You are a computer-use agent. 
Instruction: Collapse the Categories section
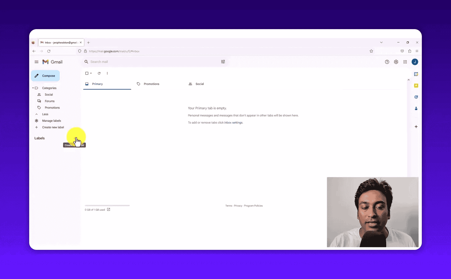click(33, 88)
